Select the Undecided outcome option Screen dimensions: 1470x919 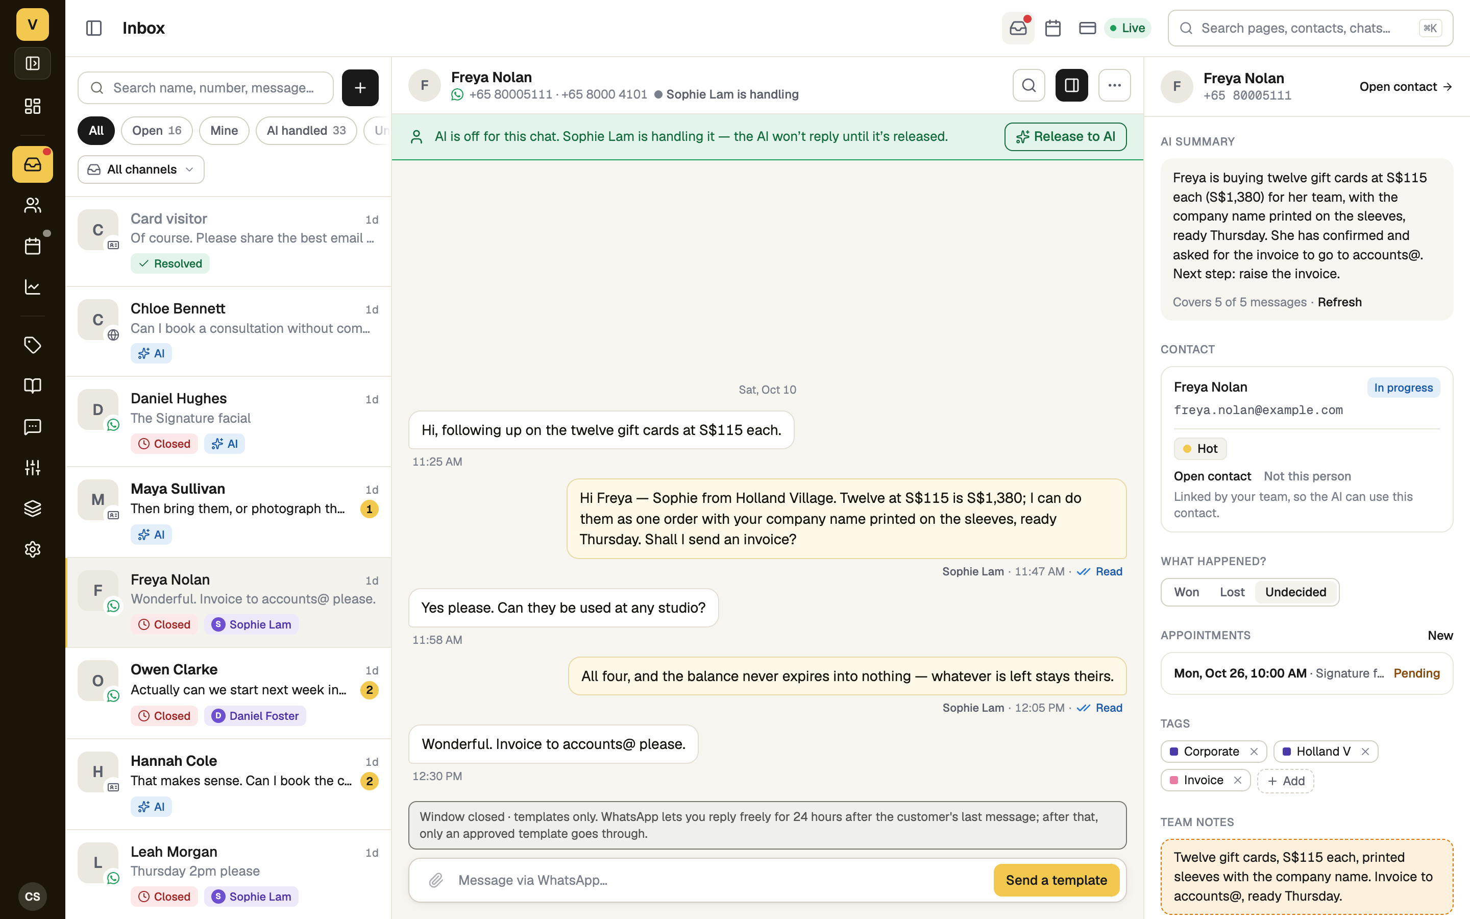click(1295, 592)
